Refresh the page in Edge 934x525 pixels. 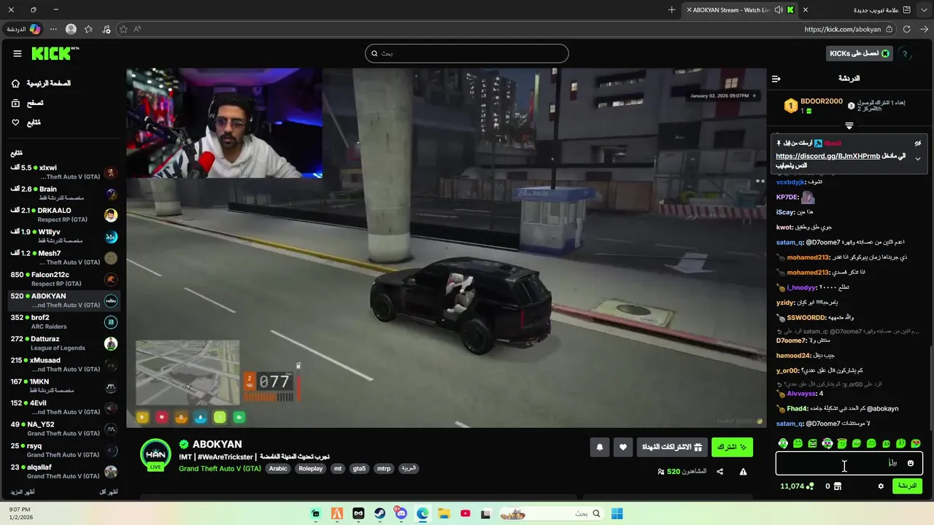click(x=906, y=29)
